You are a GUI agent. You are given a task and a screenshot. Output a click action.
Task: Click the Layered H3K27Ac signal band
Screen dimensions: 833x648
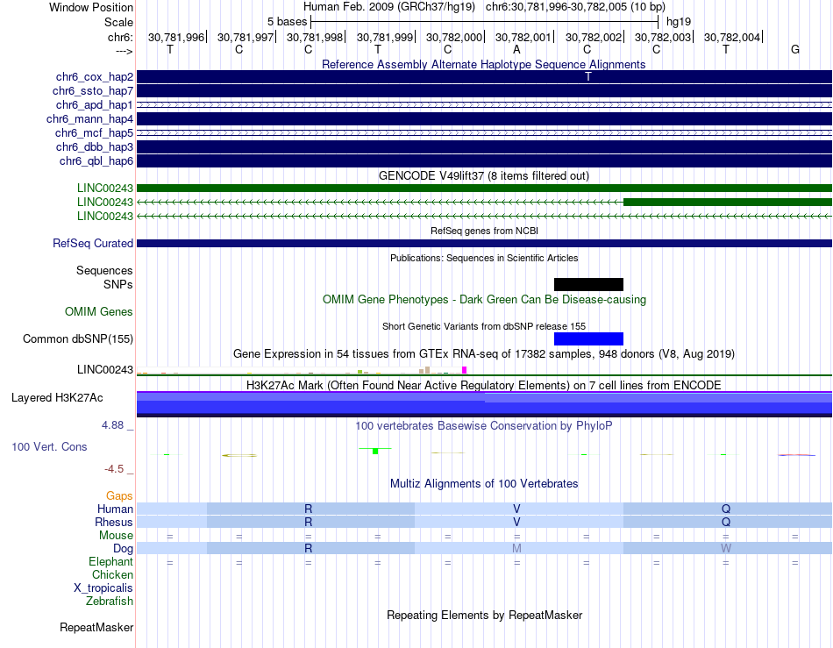tap(484, 404)
